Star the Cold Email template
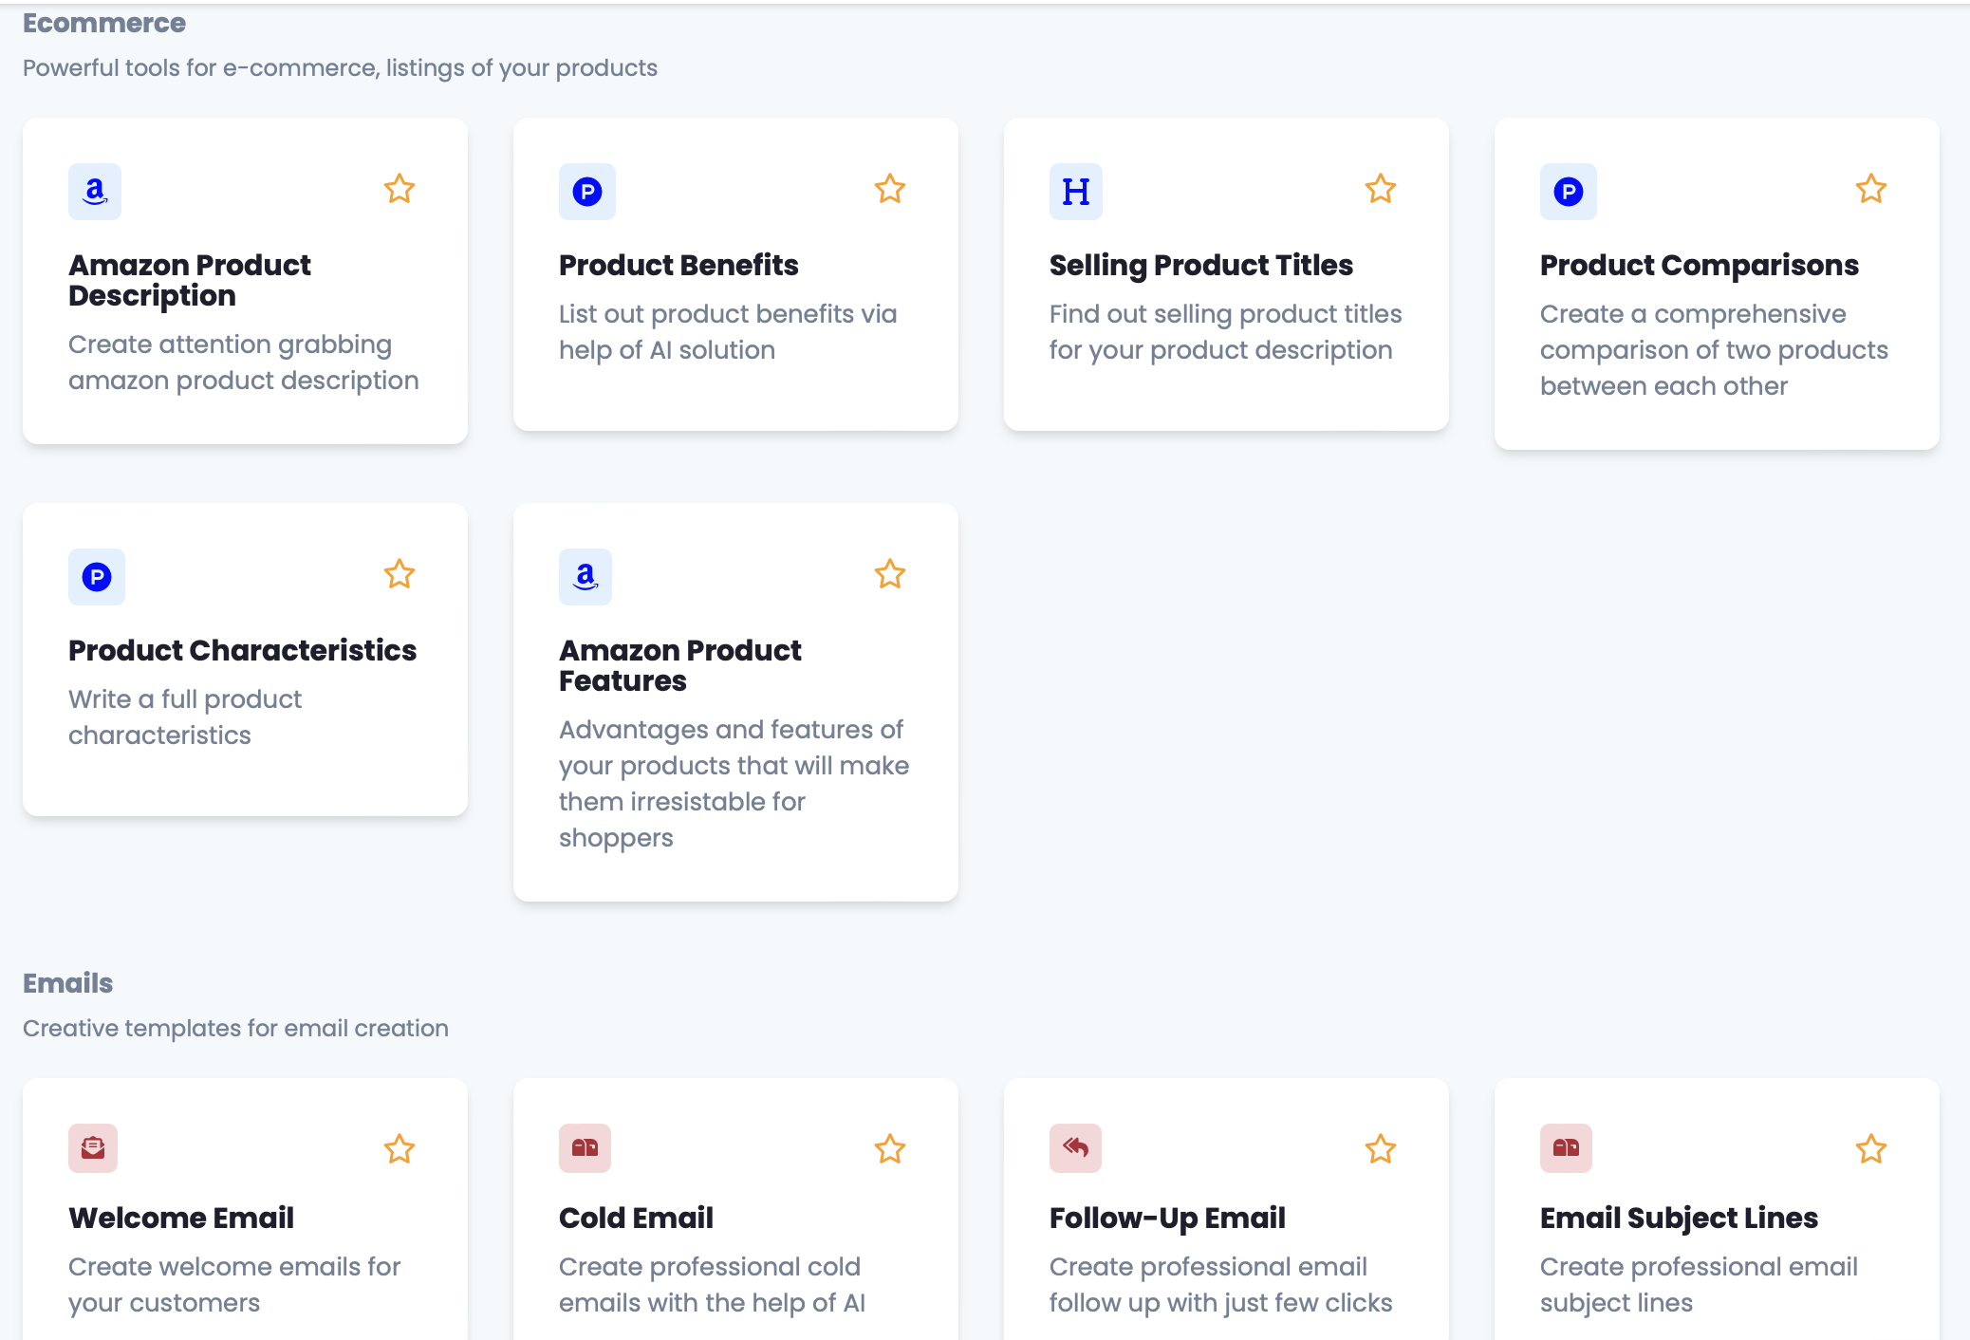Screen dimensions: 1970x1340 click(890, 1149)
